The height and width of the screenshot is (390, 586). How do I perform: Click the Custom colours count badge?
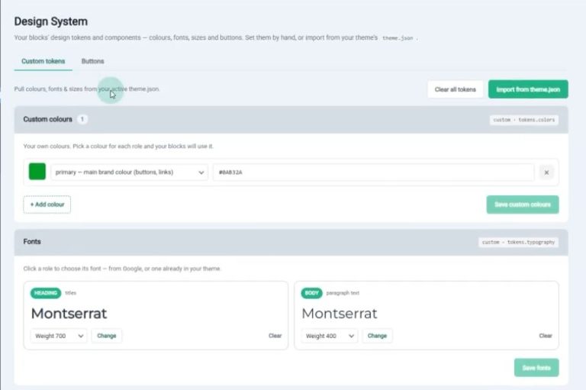[82, 119]
